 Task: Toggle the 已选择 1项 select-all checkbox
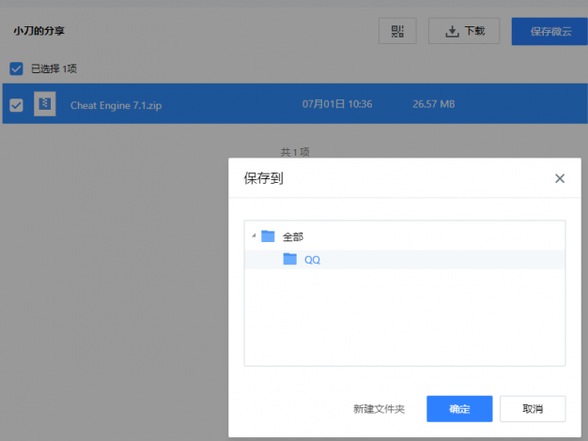point(16,68)
